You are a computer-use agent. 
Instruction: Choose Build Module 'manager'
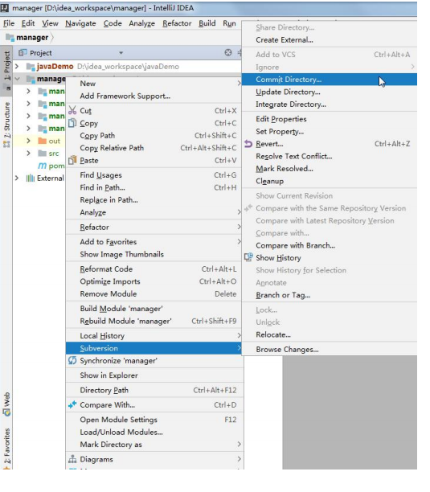point(154,309)
